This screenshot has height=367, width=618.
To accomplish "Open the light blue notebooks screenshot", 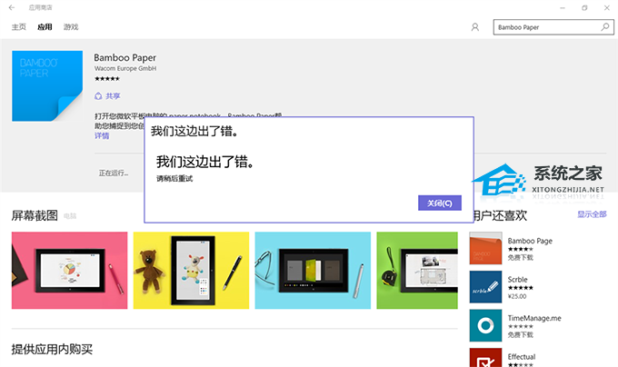I will [x=313, y=270].
